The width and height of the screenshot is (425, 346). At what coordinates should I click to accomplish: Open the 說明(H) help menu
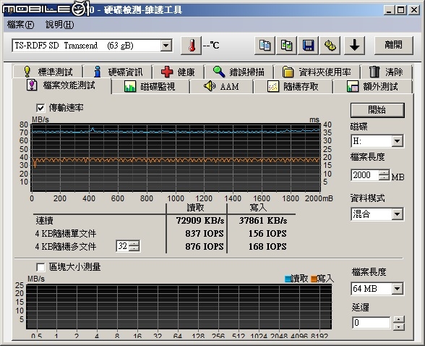tap(59, 25)
